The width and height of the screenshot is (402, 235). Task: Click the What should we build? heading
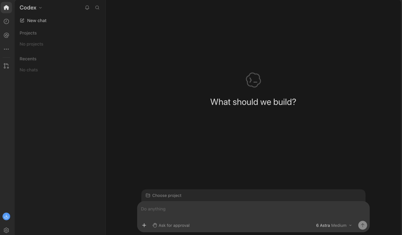tap(253, 102)
